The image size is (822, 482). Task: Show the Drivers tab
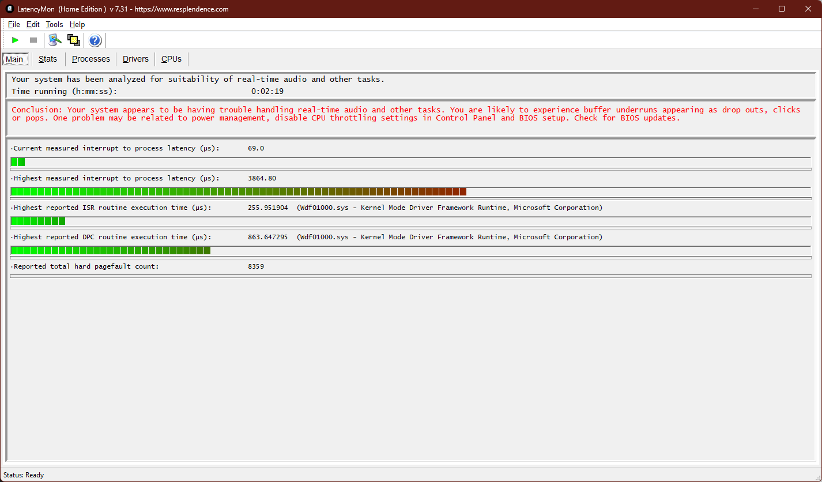point(135,59)
